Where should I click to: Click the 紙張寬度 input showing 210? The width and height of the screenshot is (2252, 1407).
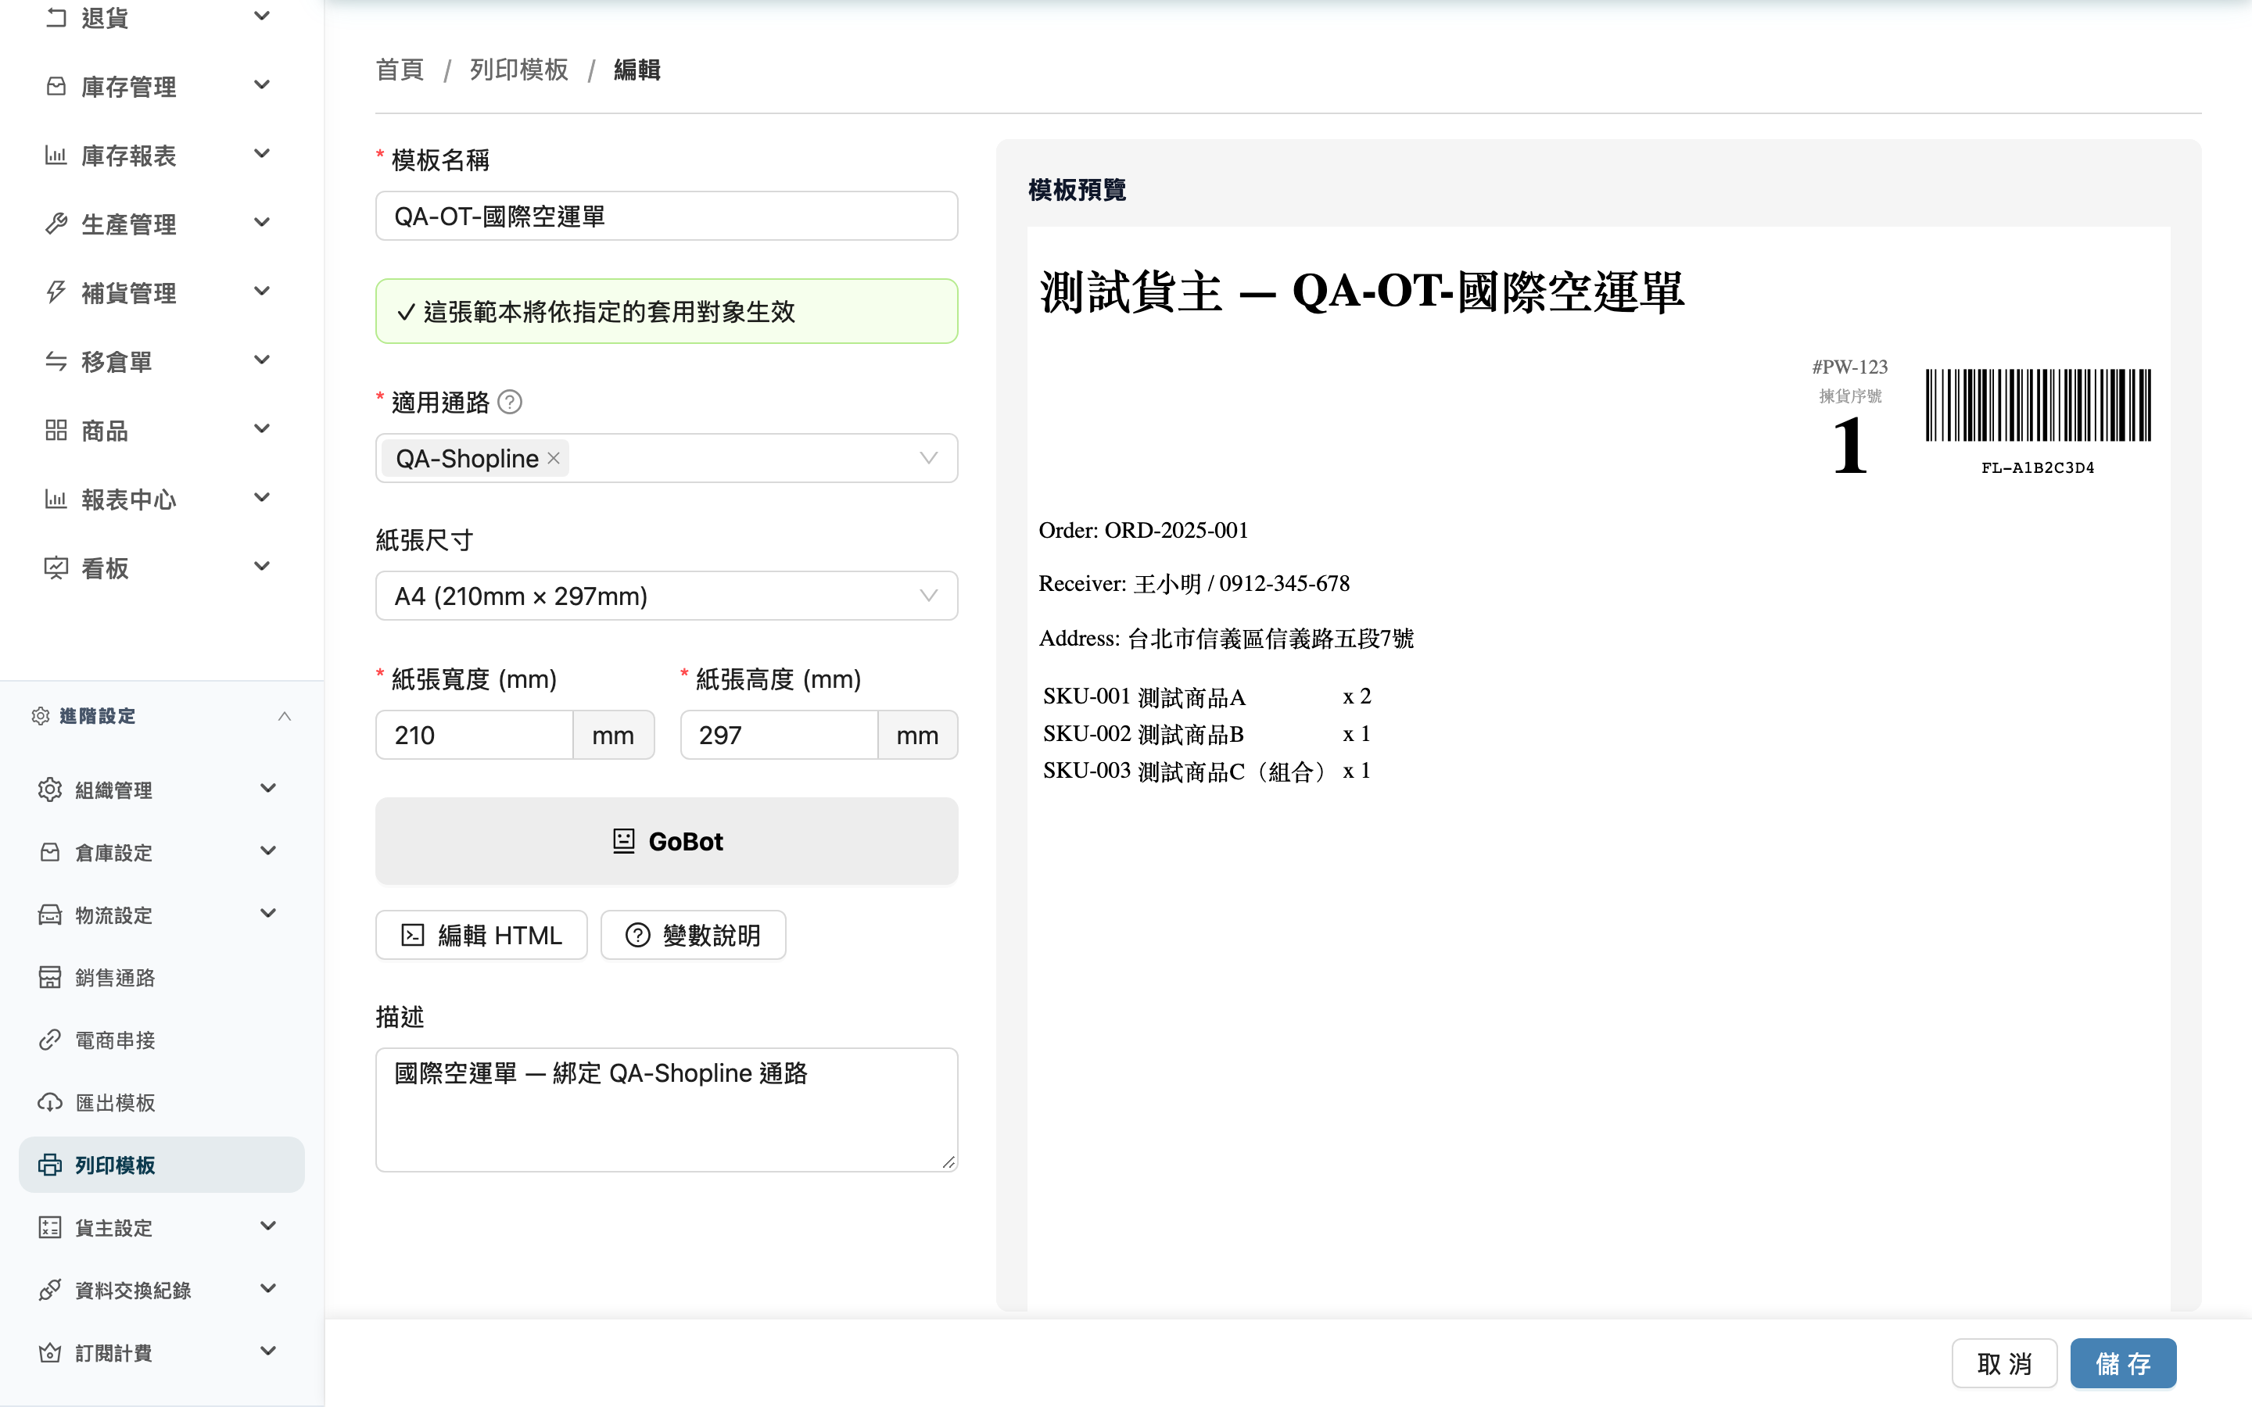click(475, 735)
